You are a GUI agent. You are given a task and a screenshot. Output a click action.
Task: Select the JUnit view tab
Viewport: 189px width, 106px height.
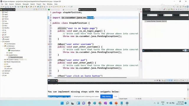[x=146, y=10]
